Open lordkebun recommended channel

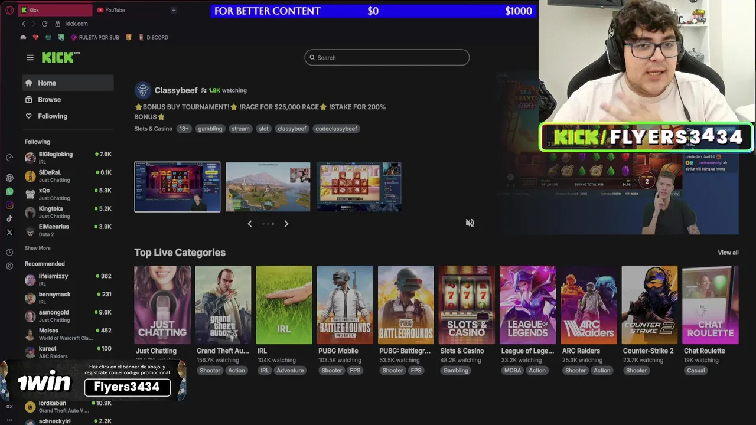click(x=68, y=407)
